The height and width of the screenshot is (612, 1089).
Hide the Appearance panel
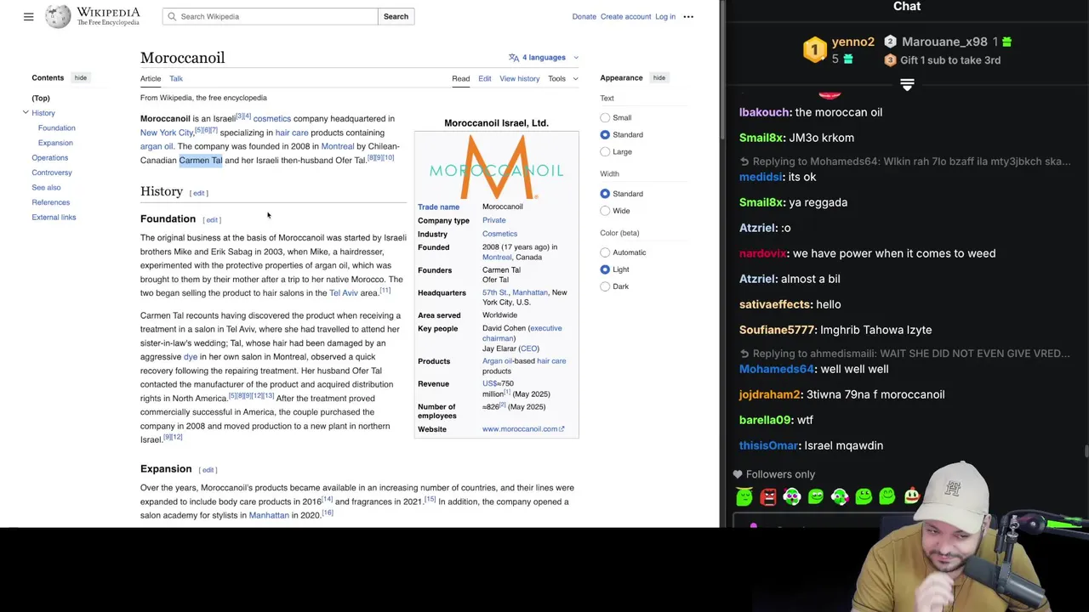[659, 78]
